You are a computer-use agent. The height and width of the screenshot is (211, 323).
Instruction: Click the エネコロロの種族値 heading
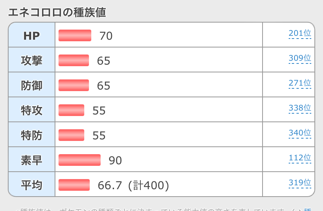point(57,12)
